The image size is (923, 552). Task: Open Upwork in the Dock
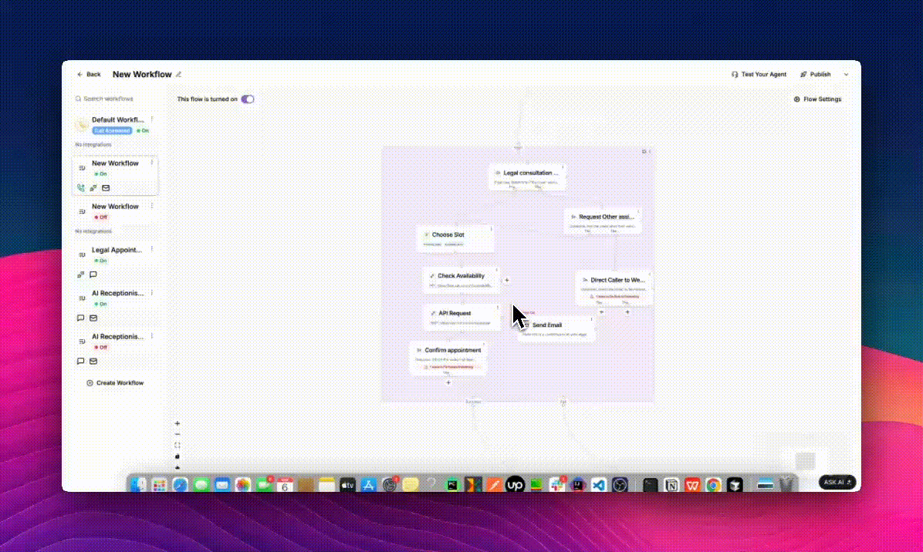pos(515,485)
